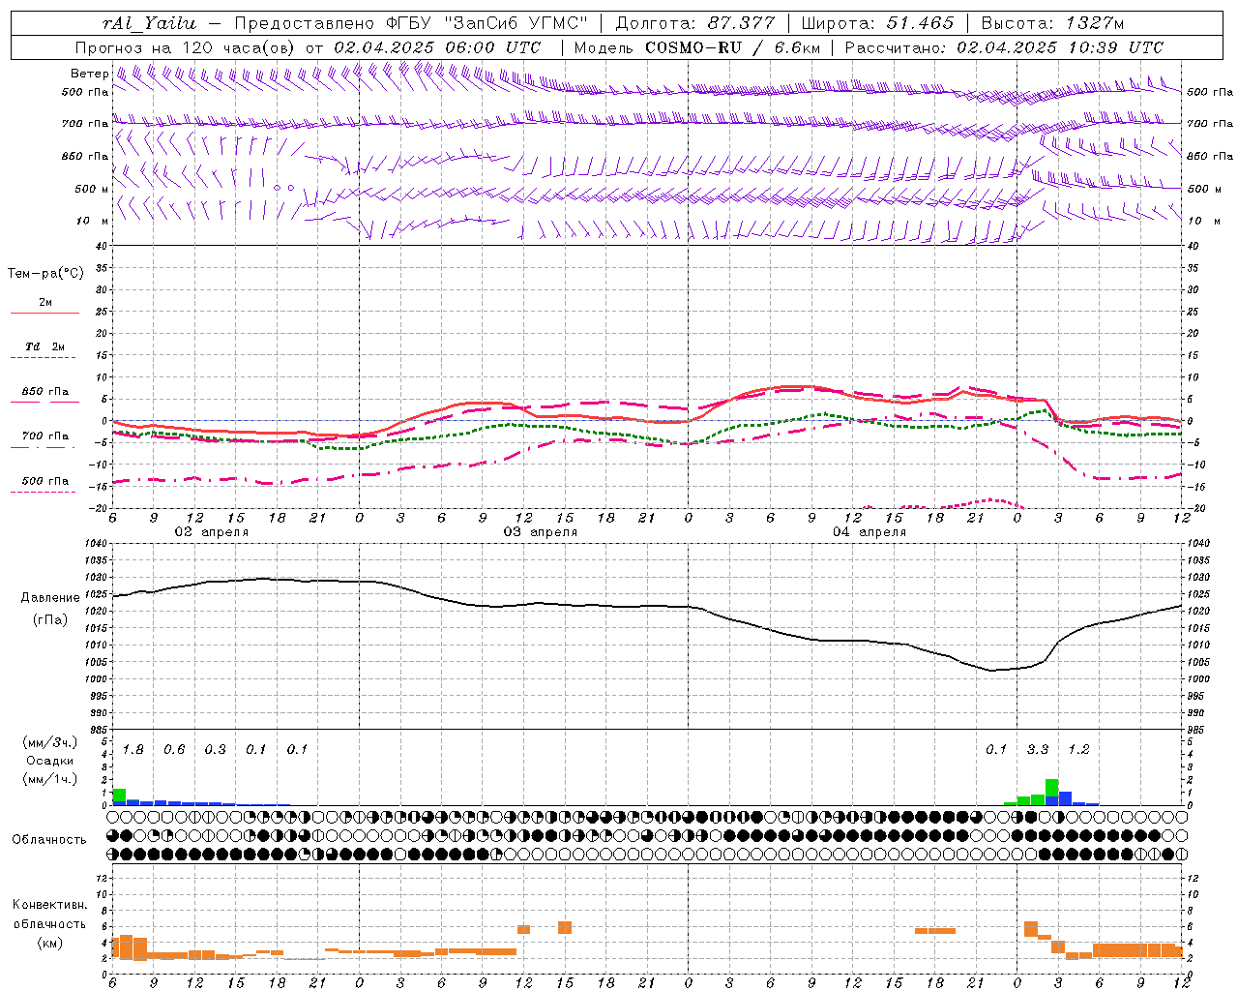This screenshot has width=1238, height=991.
Task: Click the (гПа) unit under Давление
Action: (x=50, y=620)
